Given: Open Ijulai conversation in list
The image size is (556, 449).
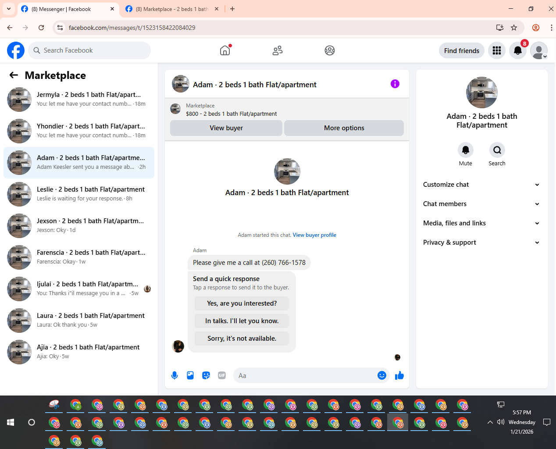Looking at the screenshot, I should pyautogui.click(x=79, y=289).
